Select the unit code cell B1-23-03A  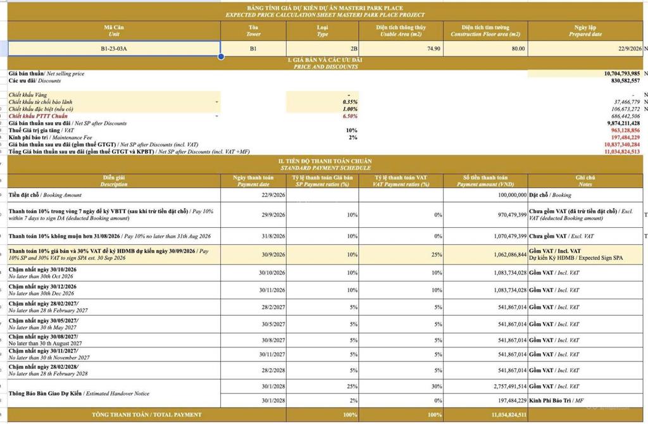tap(114, 48)
